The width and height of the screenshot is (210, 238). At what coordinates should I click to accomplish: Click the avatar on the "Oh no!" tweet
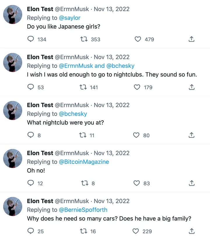tap(13, 159)
